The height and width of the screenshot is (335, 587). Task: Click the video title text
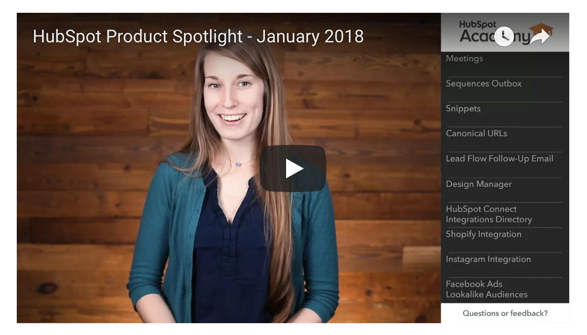click(x=198, y=36)
